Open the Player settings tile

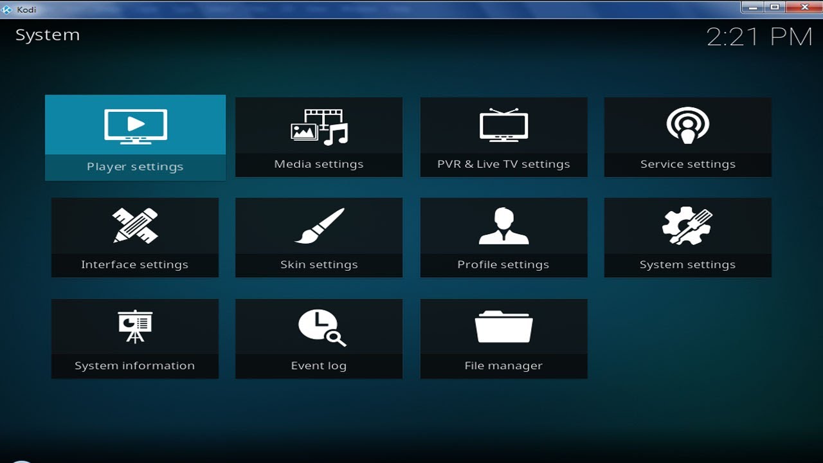click(x=135, y=137)
